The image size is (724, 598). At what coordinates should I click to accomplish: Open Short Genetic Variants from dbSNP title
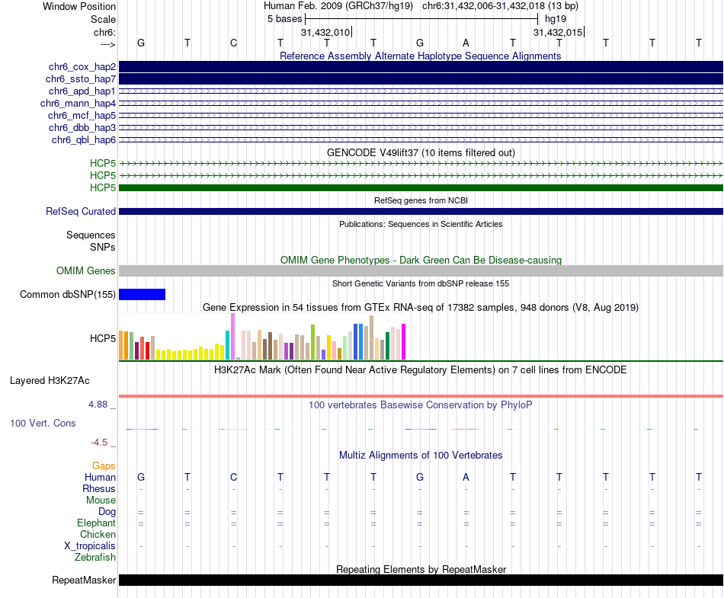[x=421, y=284]
